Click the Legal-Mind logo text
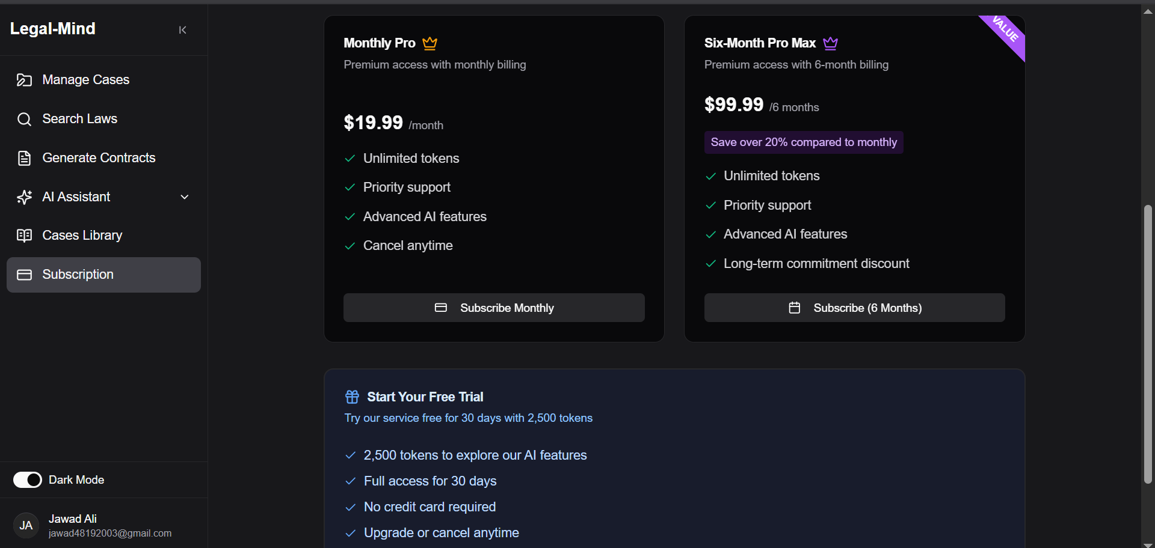Image resolution: width=1155 pixels, height=548 pixels. pyautogui.click(x=53, y=29)
